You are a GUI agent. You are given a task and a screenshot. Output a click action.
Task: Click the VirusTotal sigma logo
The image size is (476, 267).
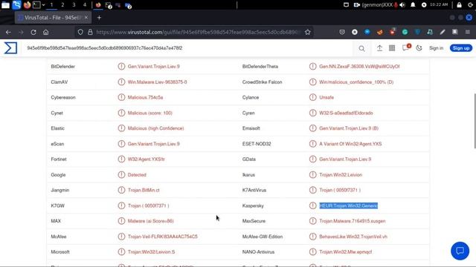tap(10, 48)
